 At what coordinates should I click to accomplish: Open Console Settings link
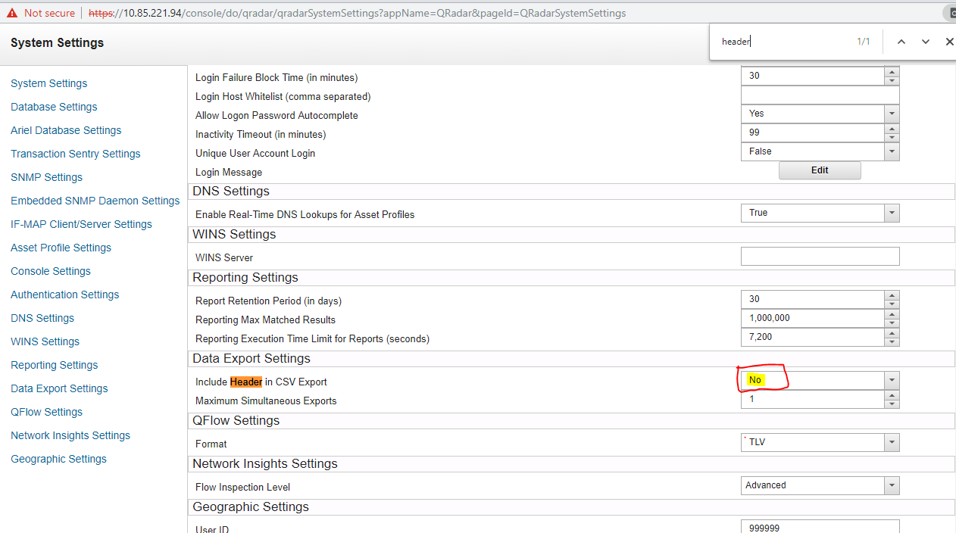click(x=51, y=271)
